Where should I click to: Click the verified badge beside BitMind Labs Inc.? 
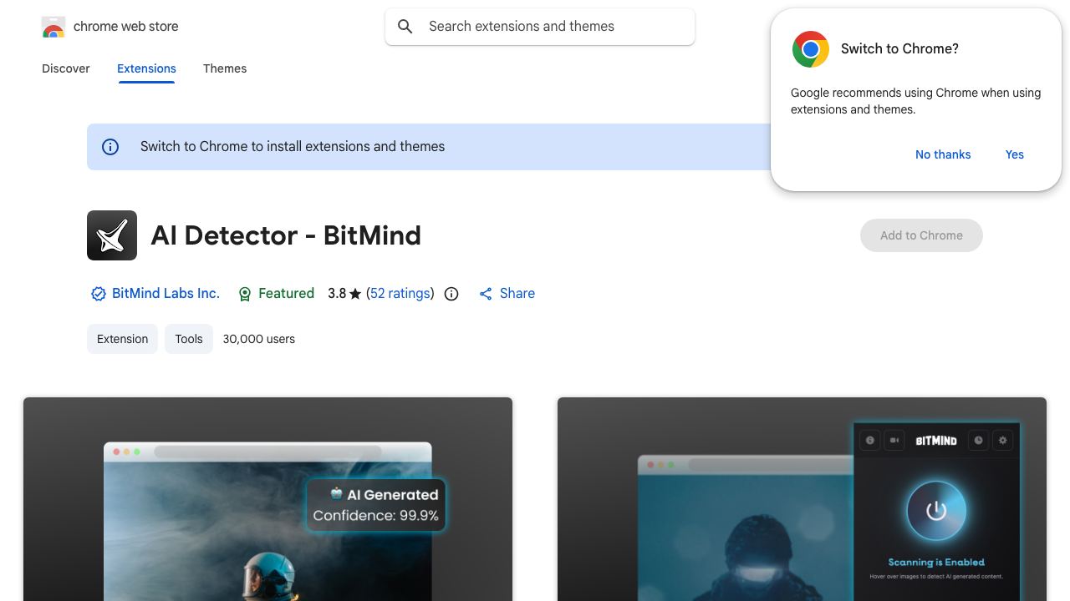[99, 294]
